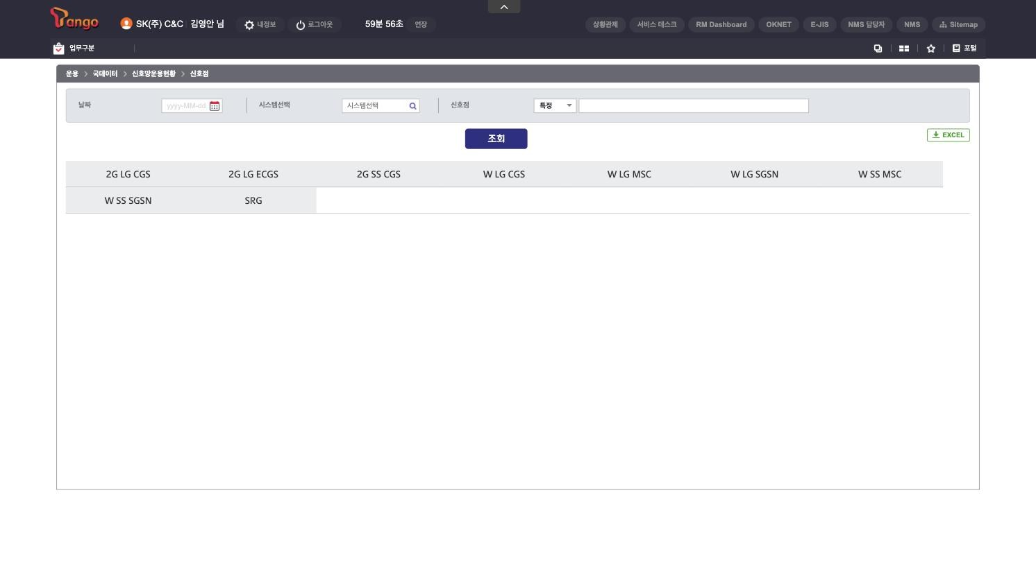Click 신호망운용현황 in the breadcrumb
Viewport: 1036px width, 563px height.
coord(153,73)
